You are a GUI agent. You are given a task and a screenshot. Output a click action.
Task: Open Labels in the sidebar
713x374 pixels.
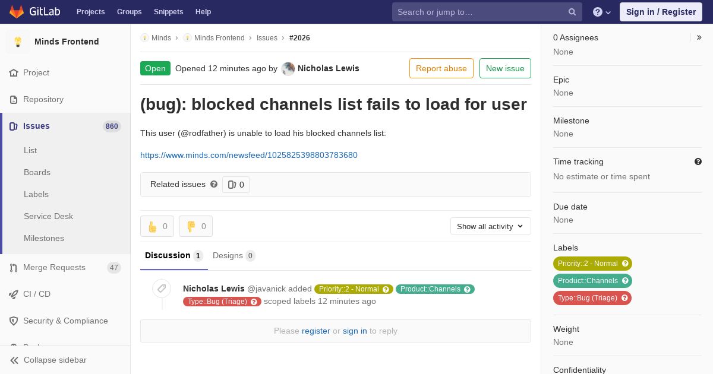(x=36, y=195)
